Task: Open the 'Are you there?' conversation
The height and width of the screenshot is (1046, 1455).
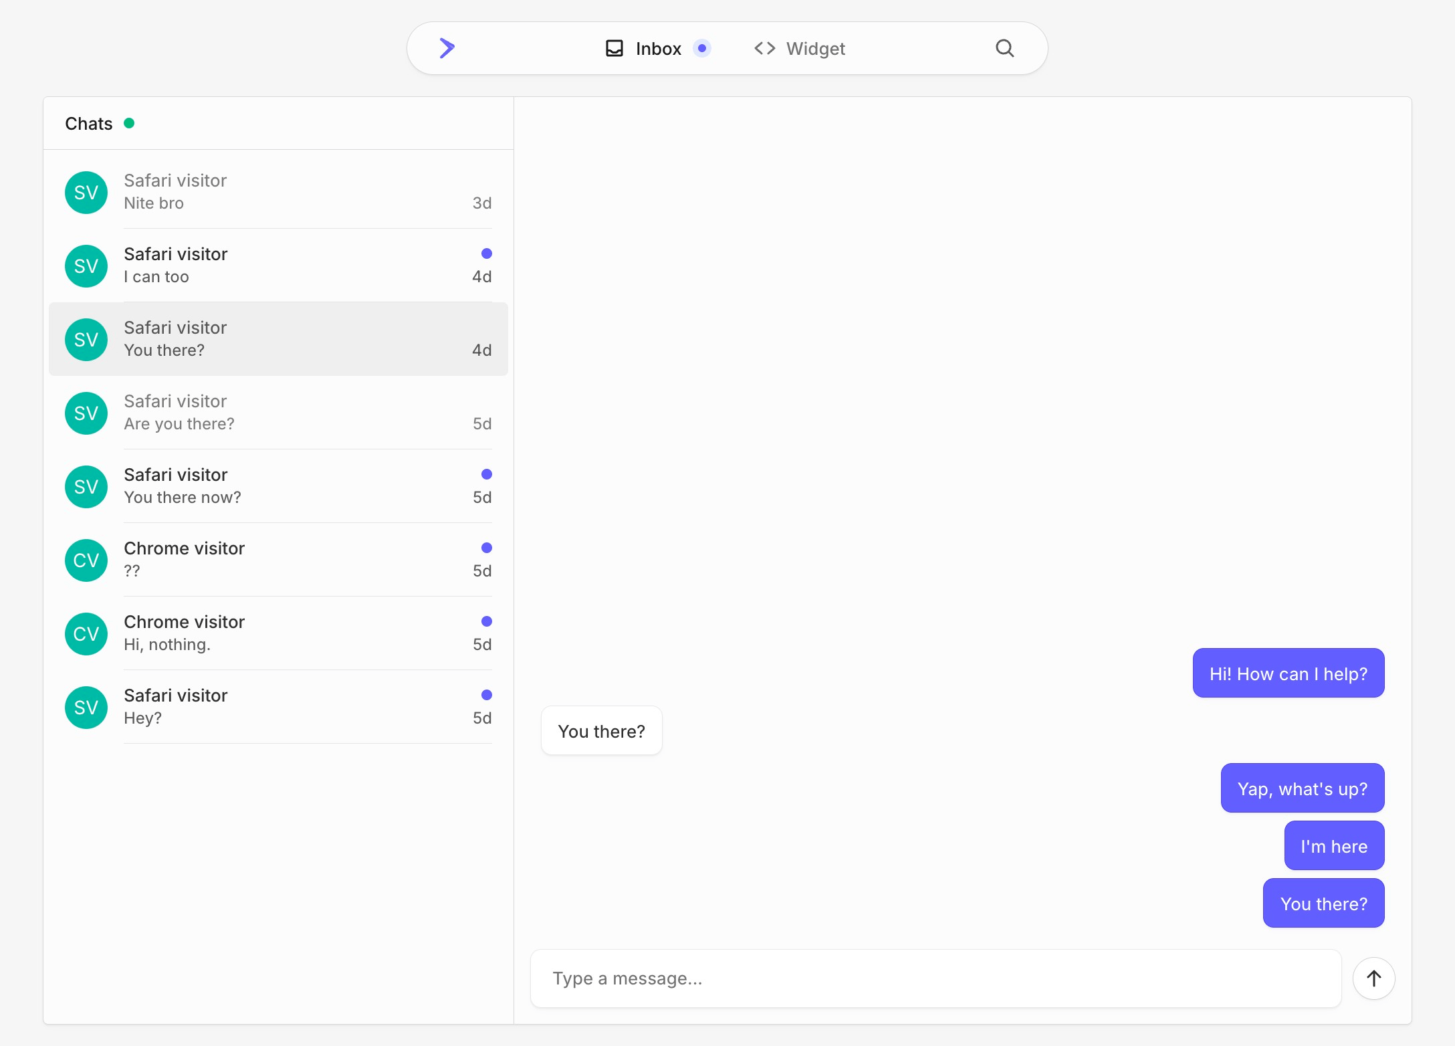Action: click(x=278, y=413)
